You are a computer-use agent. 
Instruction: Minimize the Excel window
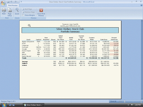tap(132, 2)
